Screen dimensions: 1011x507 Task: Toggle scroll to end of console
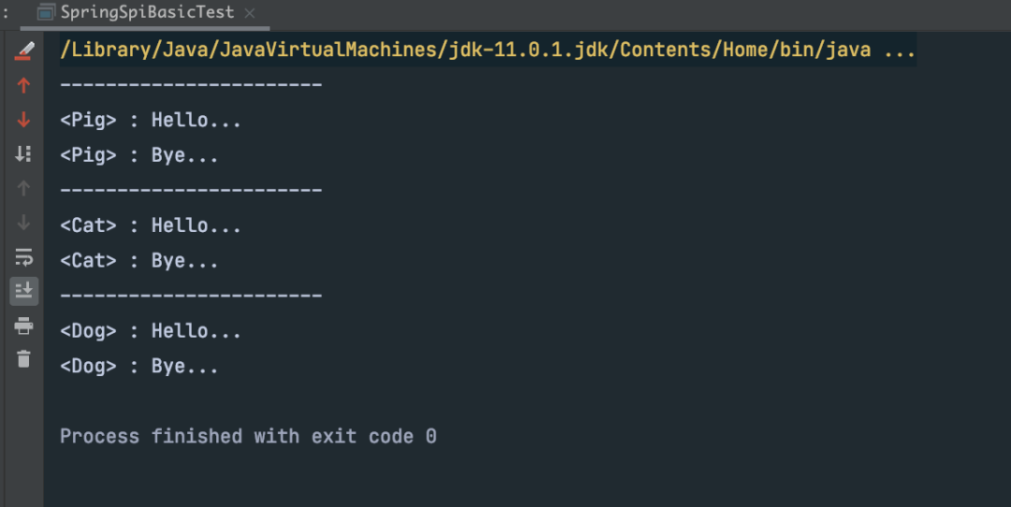click(x=23, y=291)
